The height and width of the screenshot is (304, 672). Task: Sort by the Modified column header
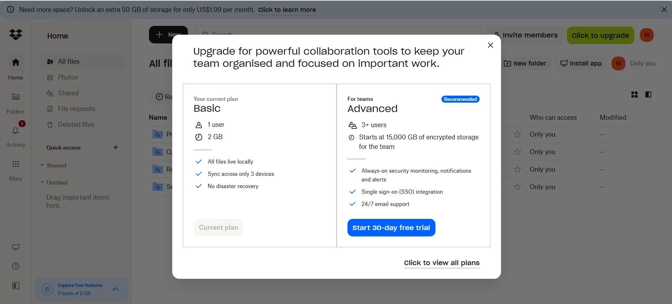click(613, 118)
